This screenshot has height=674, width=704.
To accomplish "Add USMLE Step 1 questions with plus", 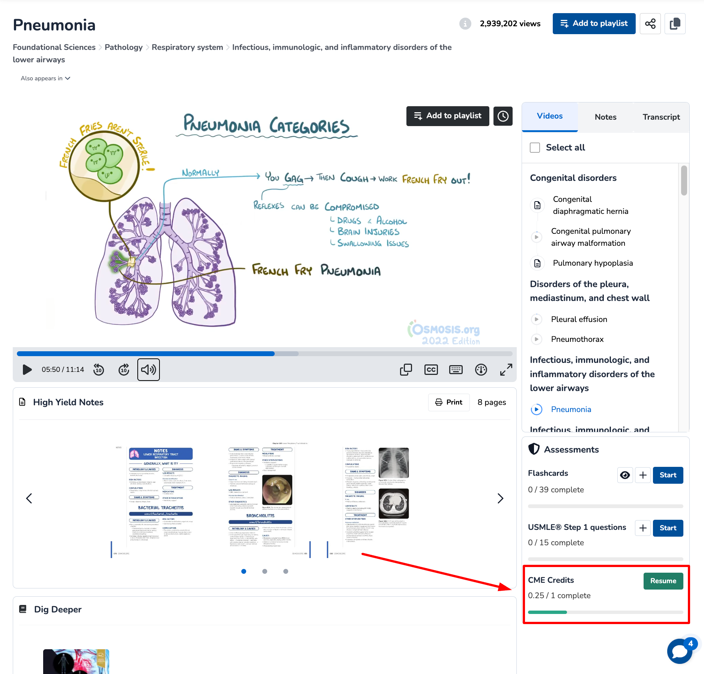I will tap(642, 528).
